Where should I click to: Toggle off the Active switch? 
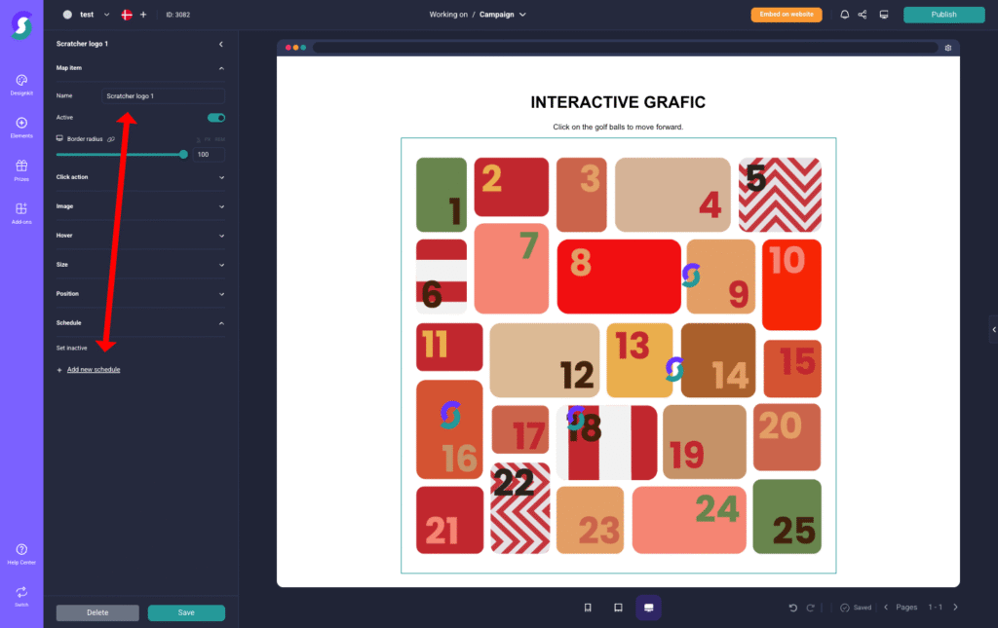(215, 117)
